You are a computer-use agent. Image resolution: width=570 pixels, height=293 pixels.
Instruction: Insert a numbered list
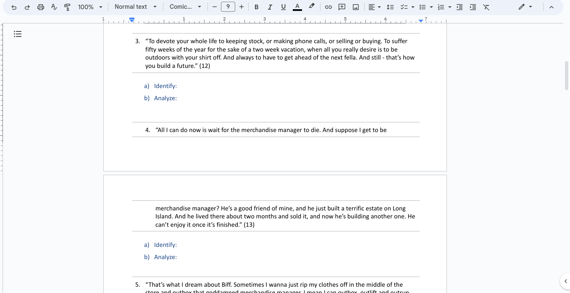pyautogui.click(x=441, y=7)
